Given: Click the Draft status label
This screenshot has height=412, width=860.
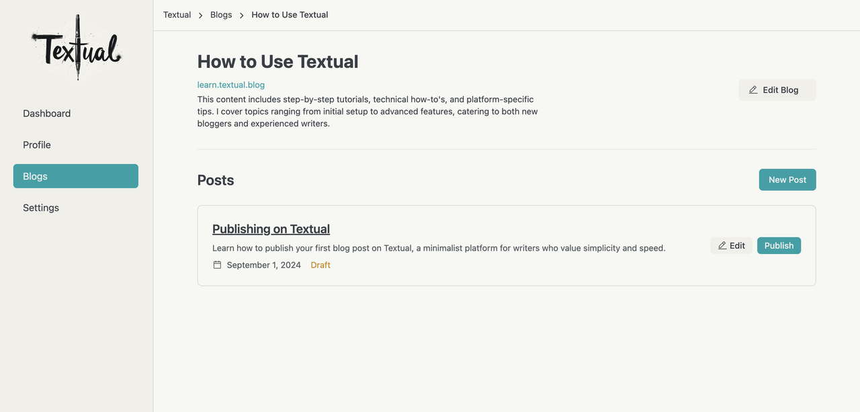Looking at the screenshot, I should pyautogui.click(x=320, y=265).
